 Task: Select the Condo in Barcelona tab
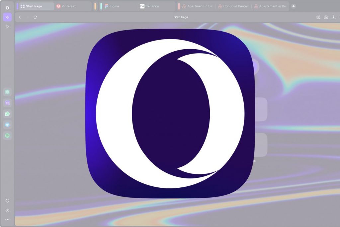(233, 6)
